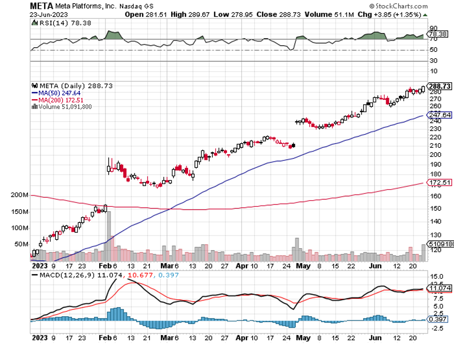
Task: Click the 11.074 value tag on the MACD axis
Action: tap(439, 288)
